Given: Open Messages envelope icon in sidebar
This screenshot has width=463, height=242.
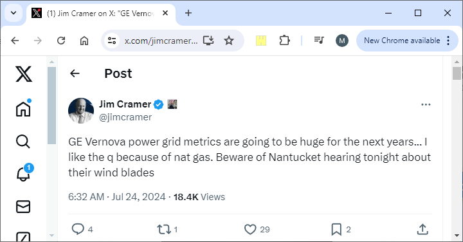Looking at the screenshot, I should coord(23,207).
